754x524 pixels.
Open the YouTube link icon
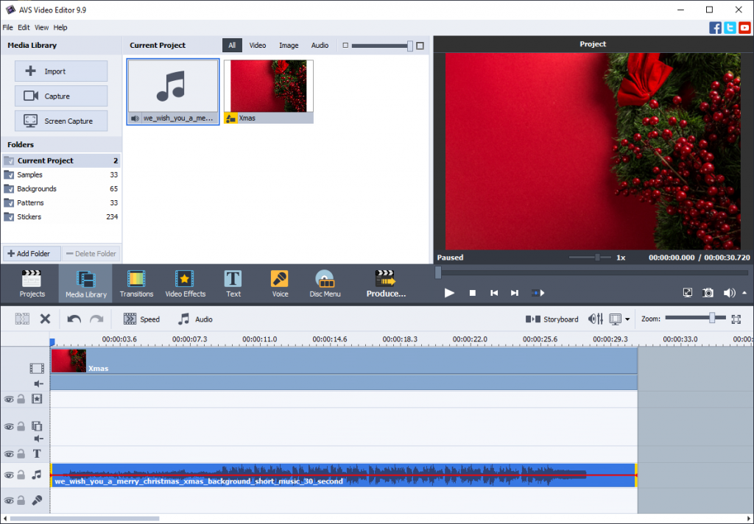(x=744, y=27)
